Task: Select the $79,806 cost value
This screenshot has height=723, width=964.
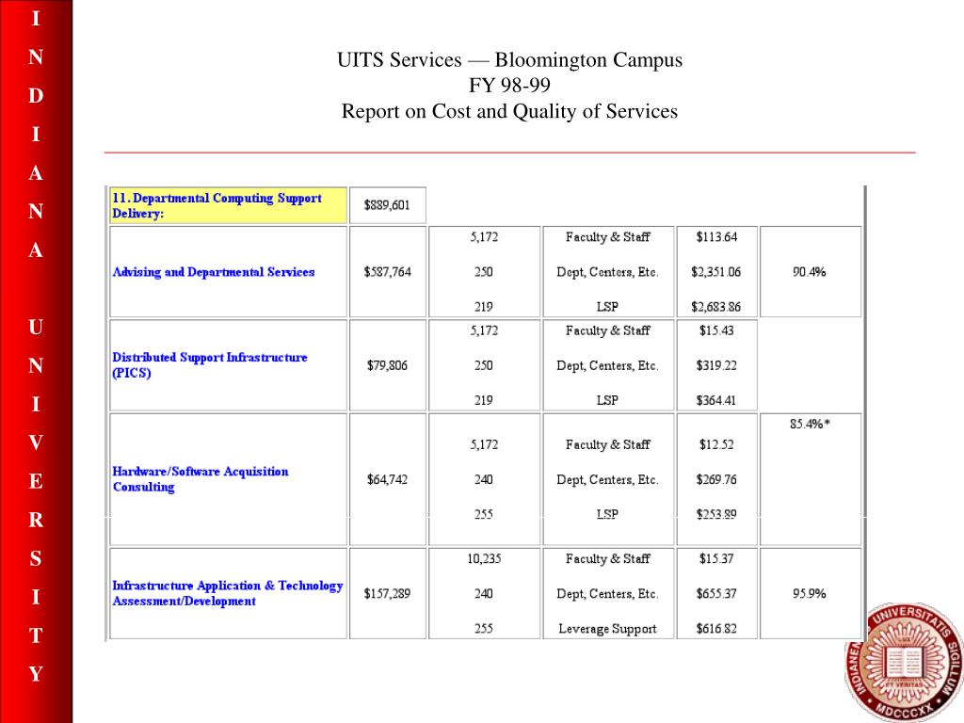Action: (x=387, y=365)
